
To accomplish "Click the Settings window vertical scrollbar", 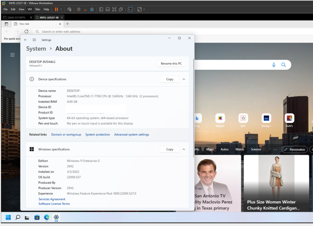I will tap(194, 108).
